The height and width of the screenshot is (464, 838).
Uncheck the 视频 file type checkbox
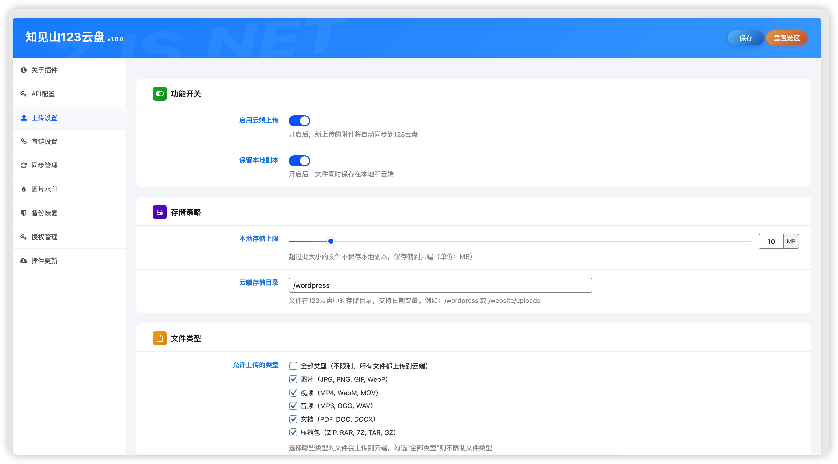294,393
